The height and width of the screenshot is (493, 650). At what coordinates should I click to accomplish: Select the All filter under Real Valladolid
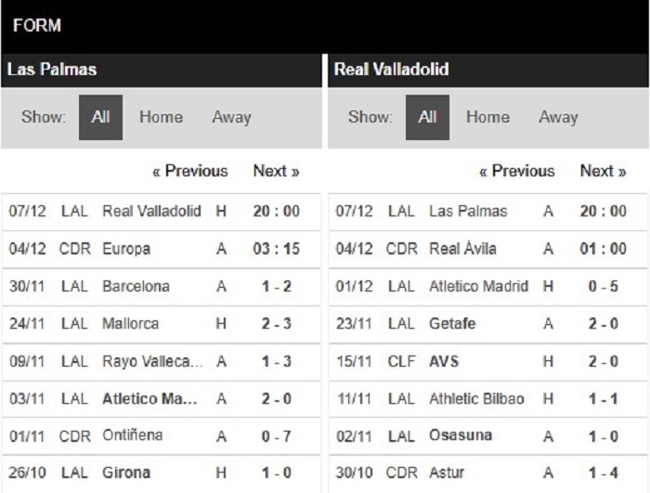click(427, 117)
